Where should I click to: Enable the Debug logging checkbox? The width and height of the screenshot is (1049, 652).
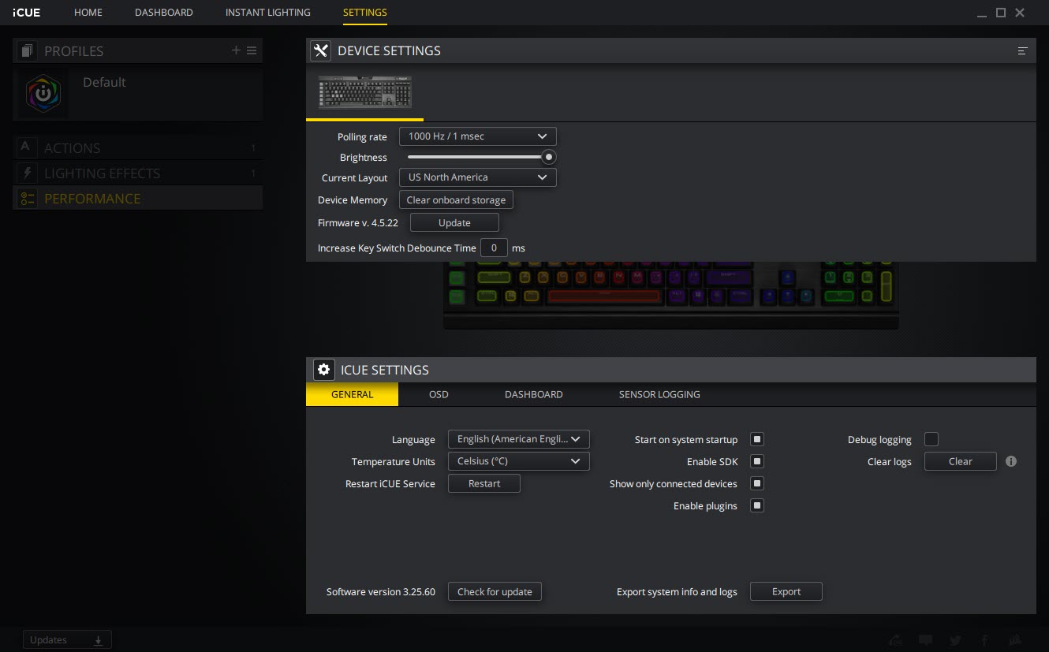click(x=931, y=439)
